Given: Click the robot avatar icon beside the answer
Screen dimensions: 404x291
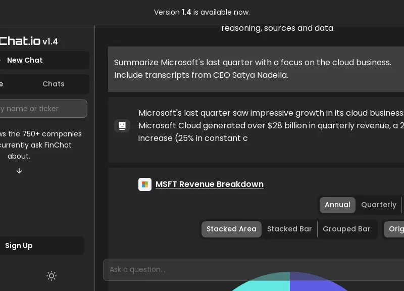Looking at the screenshot, I should tap(122, 126).
